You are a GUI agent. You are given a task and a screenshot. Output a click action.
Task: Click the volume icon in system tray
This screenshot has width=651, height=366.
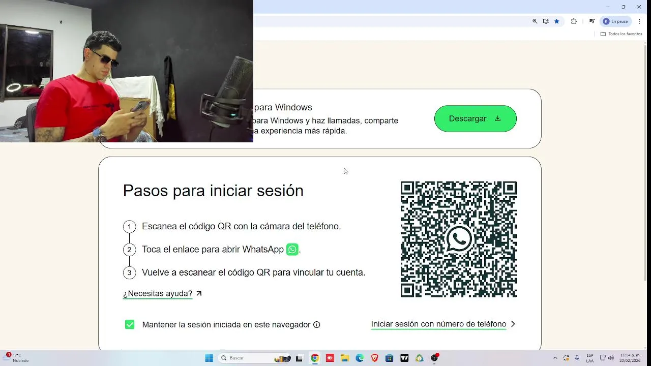611,358
